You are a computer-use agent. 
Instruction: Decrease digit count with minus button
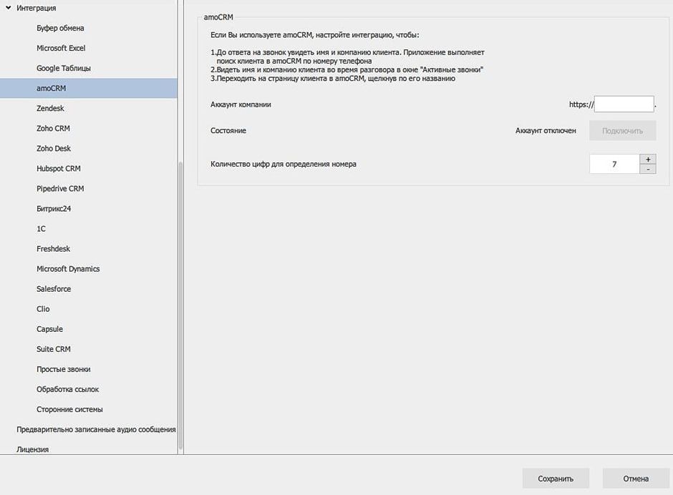click(647, 170)
